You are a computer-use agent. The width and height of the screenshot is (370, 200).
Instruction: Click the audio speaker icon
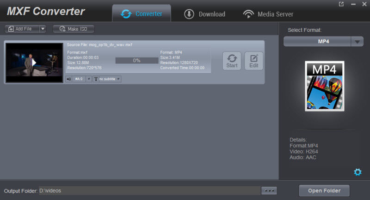point(68,79)
